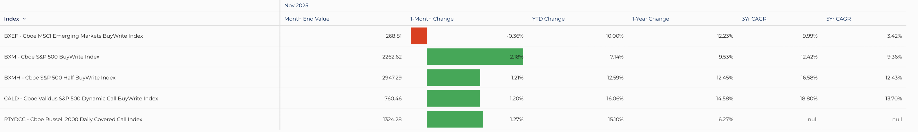Select the BXMH Half BuyWrite Index row

(60, 78)
